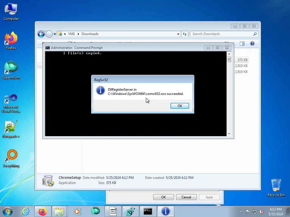The width and height of the screenshot is (290, 217).
Task: Open the Everything desktop shortcut
Action: [11, 158]
